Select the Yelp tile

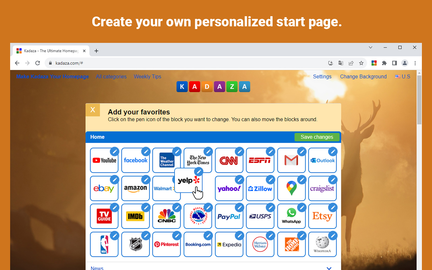[x=188, y=181]
